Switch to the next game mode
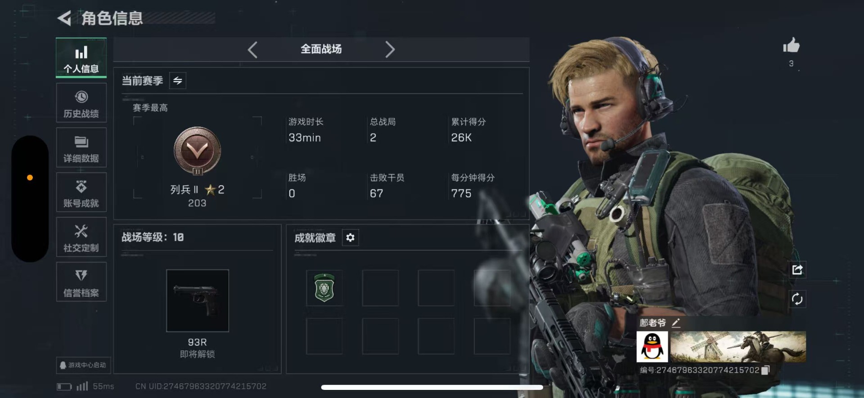864x398 pixels. click(x=390, y=49)
